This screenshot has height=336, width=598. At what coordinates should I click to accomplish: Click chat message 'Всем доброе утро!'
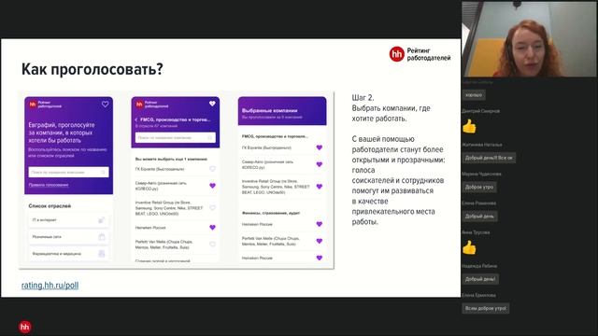tap(486, 308)
